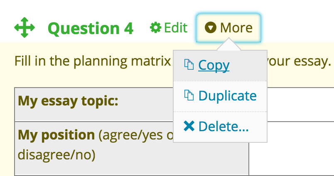
Task: Click the X icon next to Delete
Action: coord(189,126)
